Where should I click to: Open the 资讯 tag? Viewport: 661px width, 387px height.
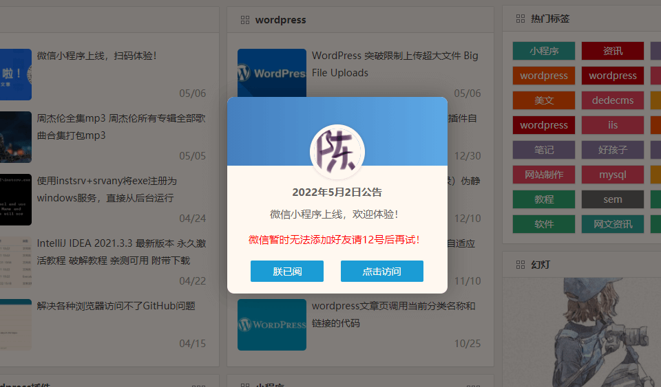tap(613, 51)
